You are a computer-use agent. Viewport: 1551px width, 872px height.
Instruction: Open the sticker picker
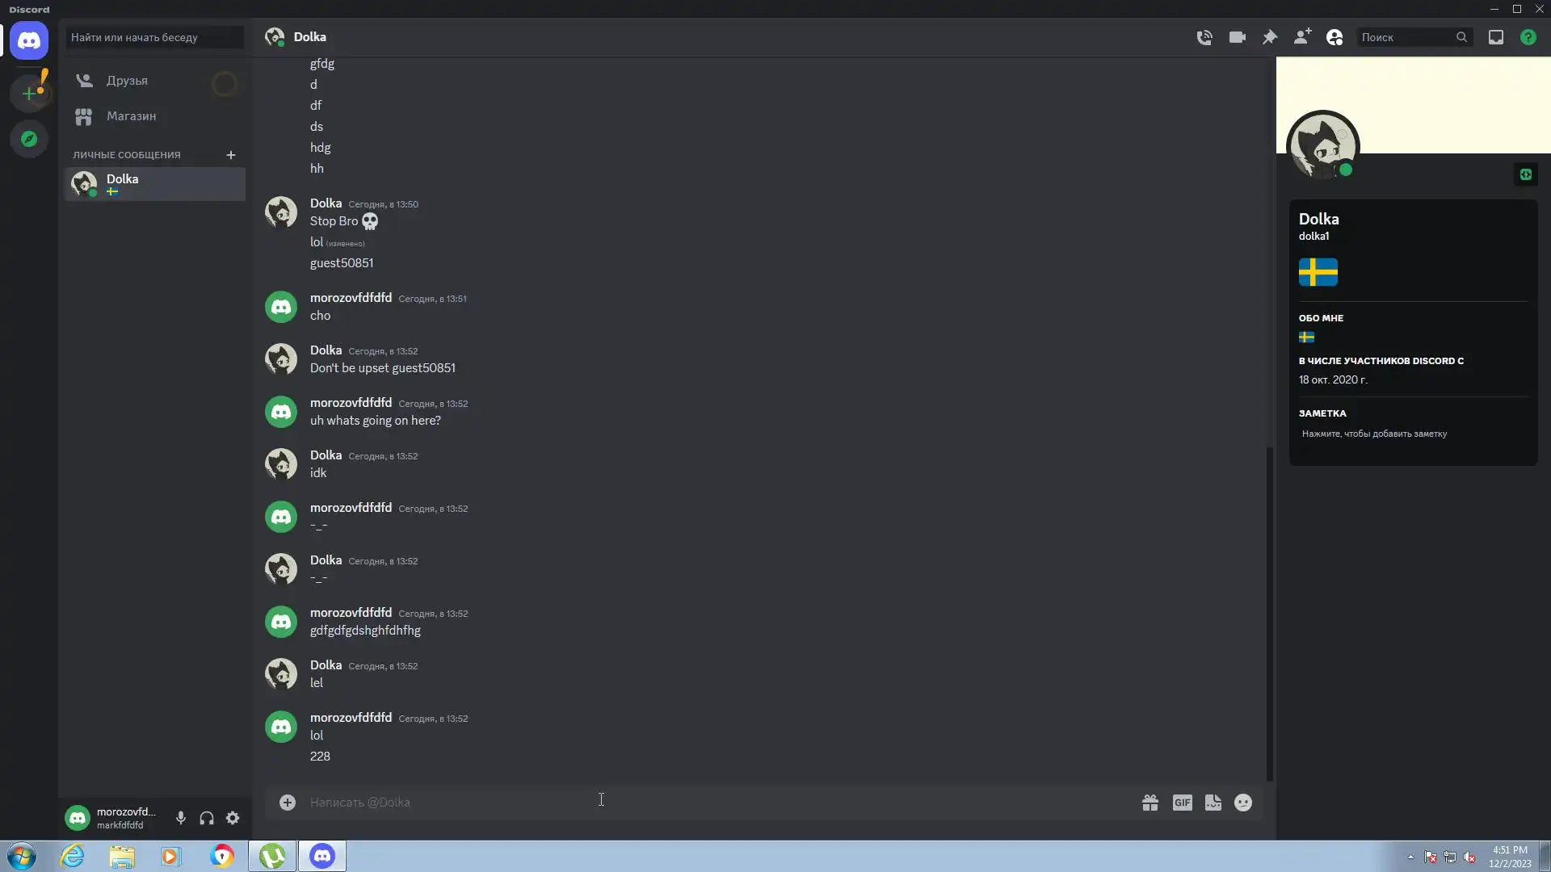[1213, 803]
